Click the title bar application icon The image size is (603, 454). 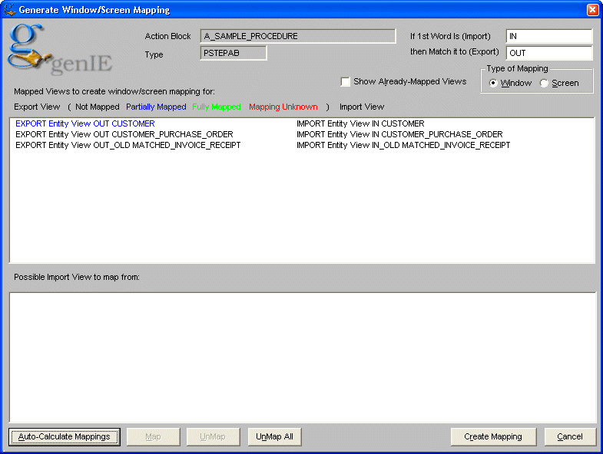point(9,10)
